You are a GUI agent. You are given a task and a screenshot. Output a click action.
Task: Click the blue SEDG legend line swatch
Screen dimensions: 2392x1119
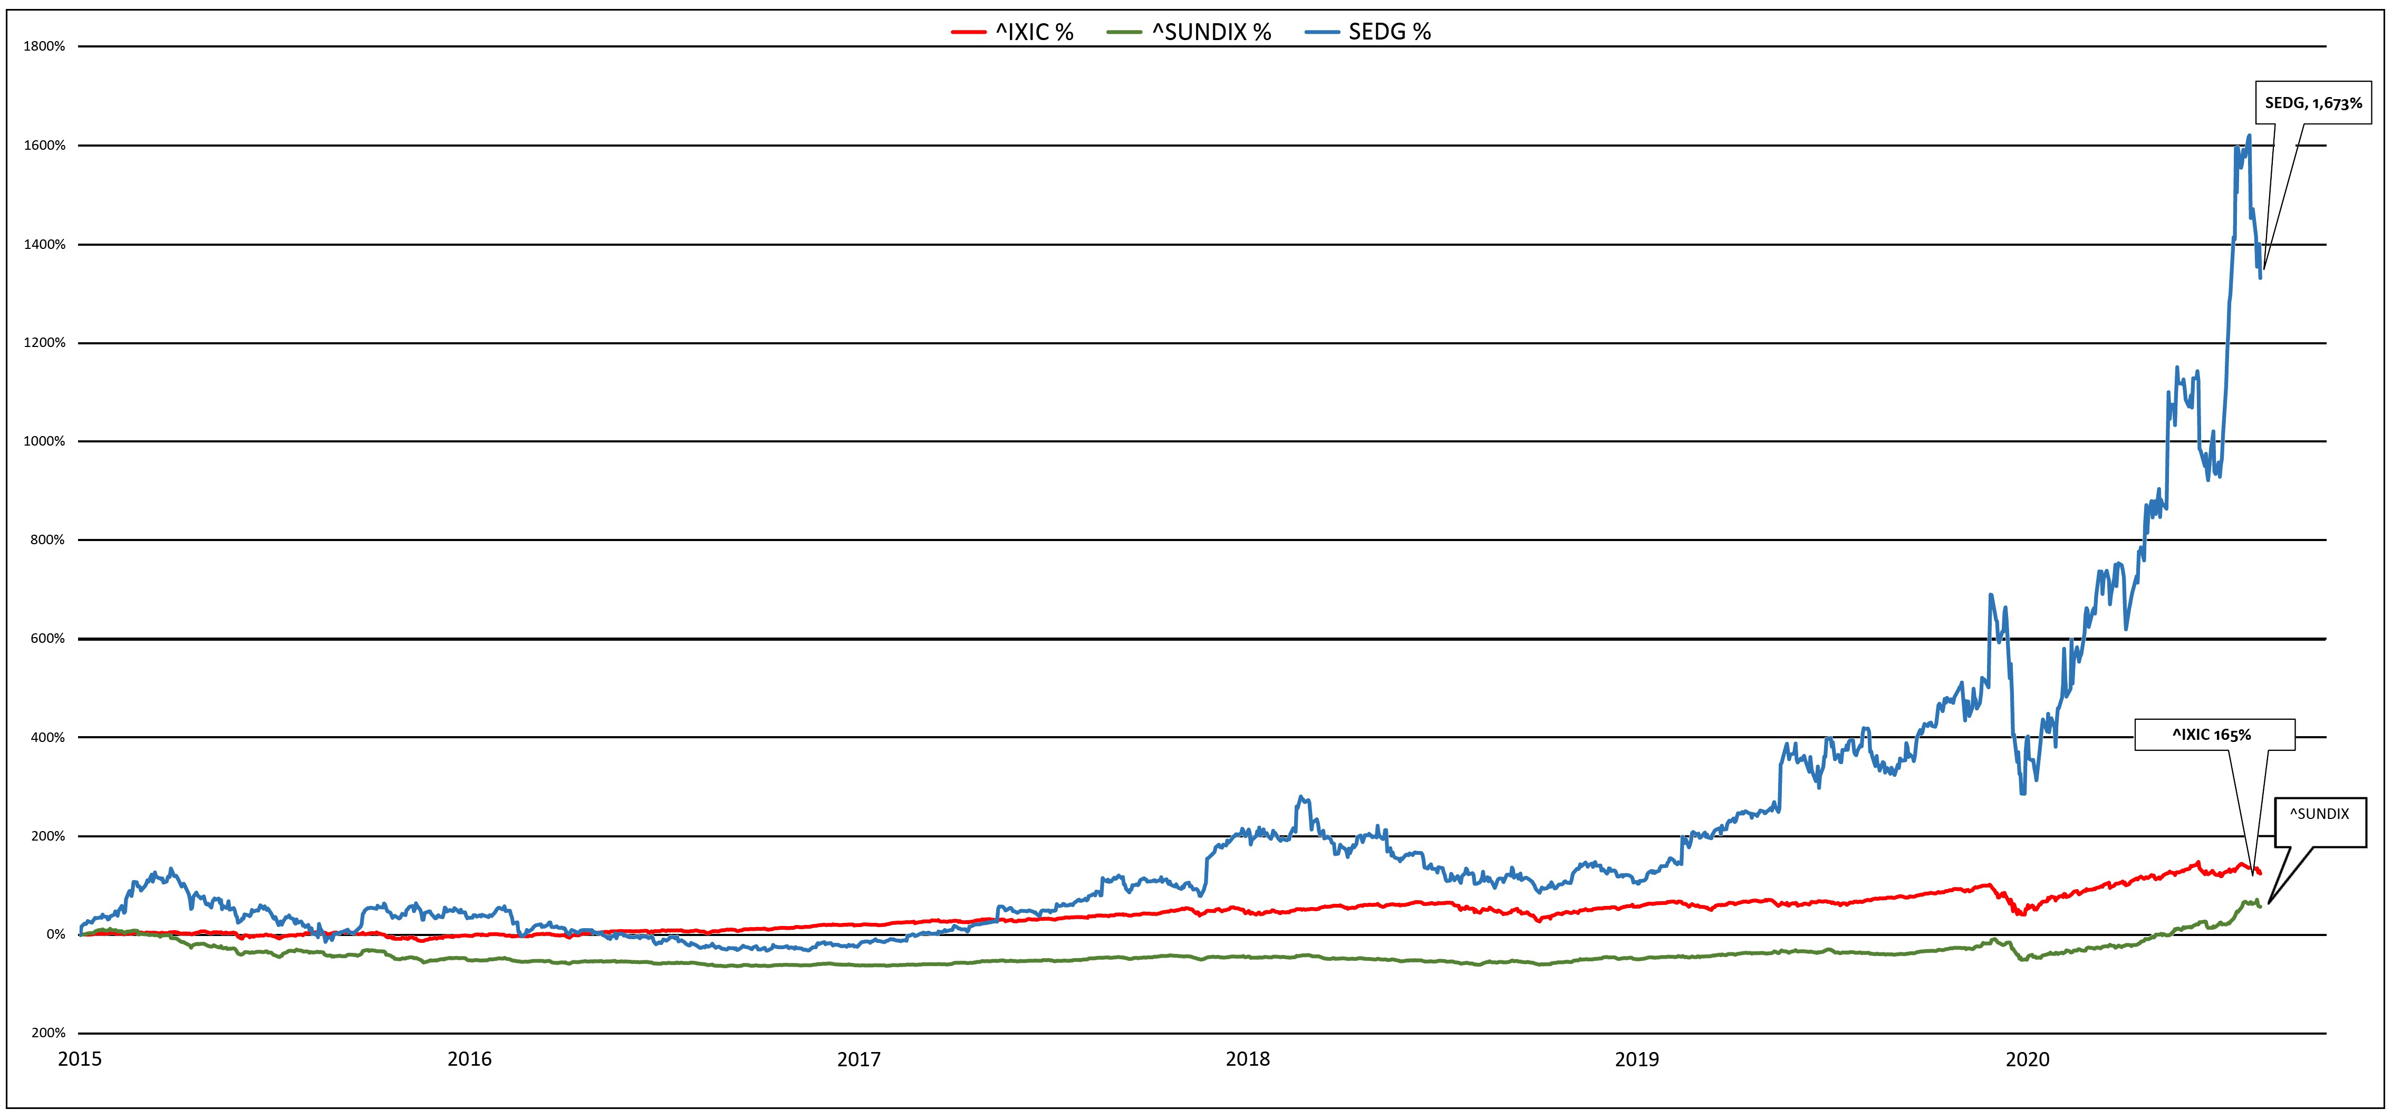(1322, 33)
